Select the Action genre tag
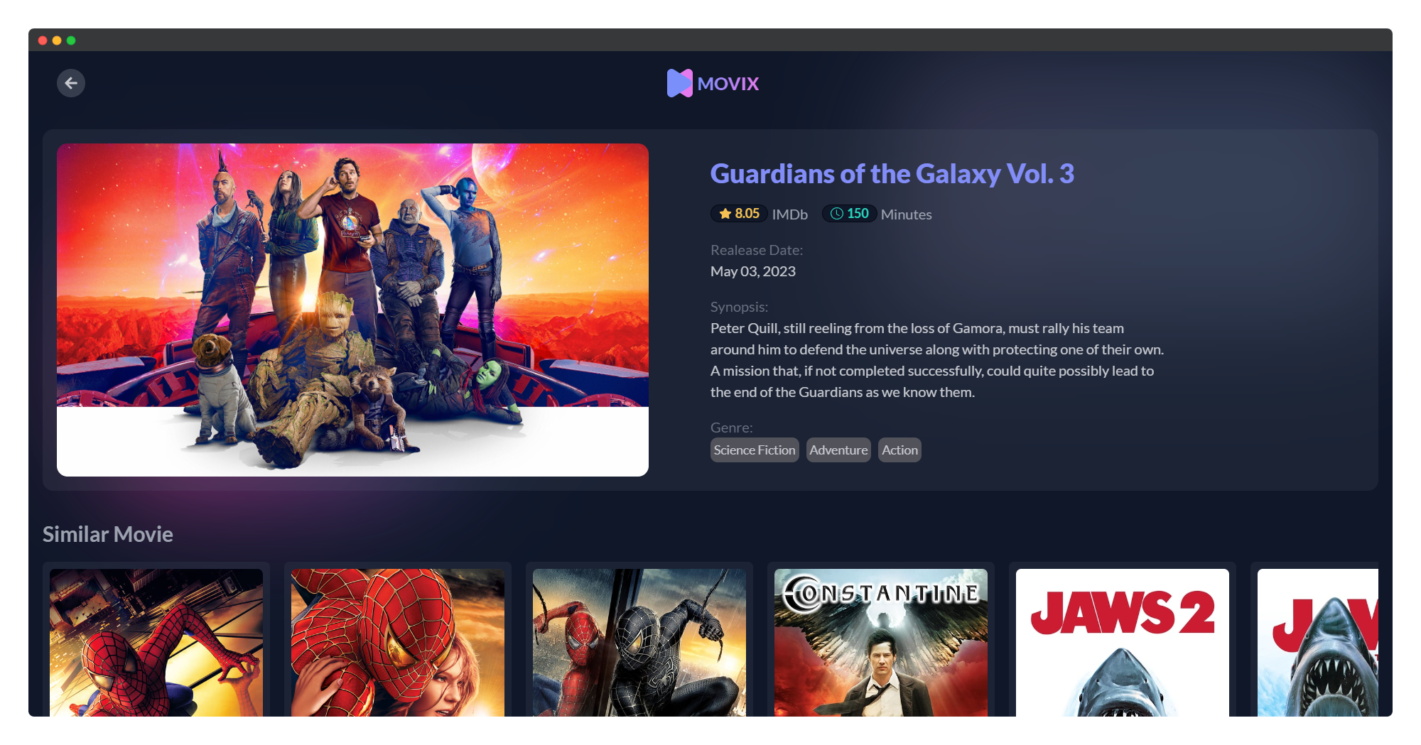Viewport: 1421px width, 745px height. [899, 450]
